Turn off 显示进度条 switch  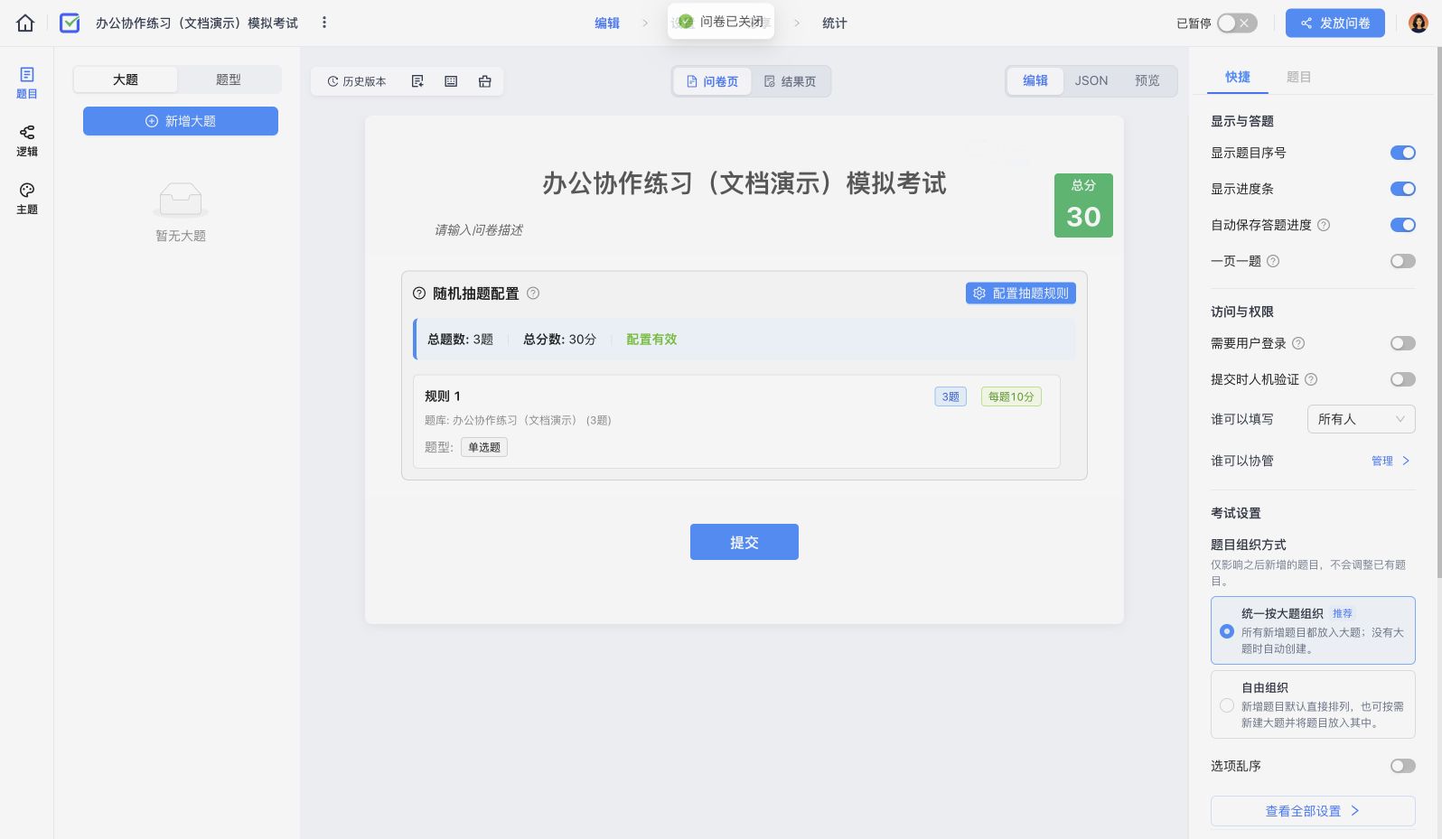point(1403,189)
